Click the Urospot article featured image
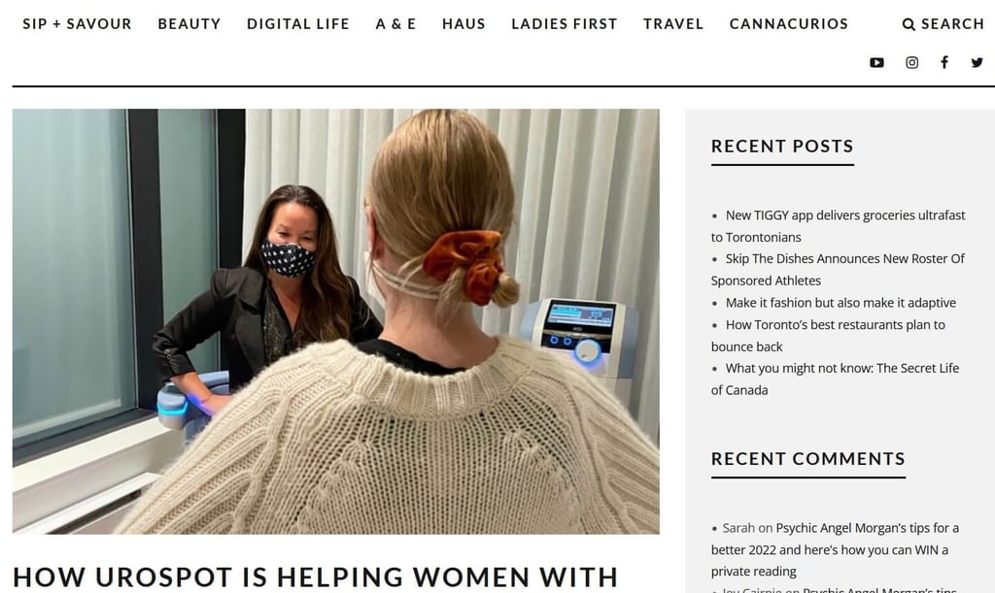The height and width of the screenshot is (593, 995). pos(335,321)
